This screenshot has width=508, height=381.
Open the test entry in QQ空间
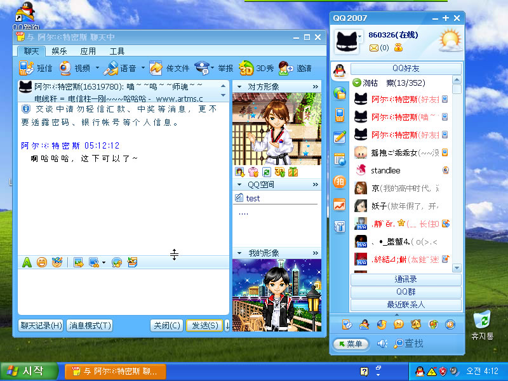coord(253,198)
